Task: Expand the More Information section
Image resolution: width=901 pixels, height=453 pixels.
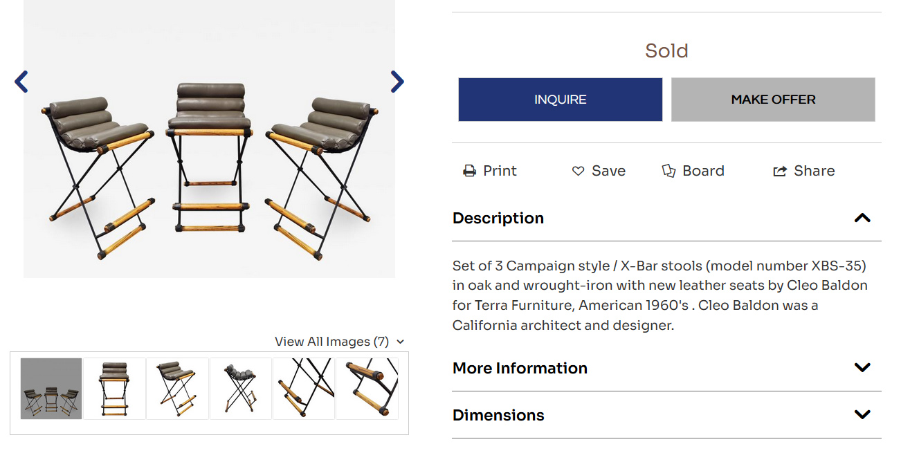Action: pos(862,368)
